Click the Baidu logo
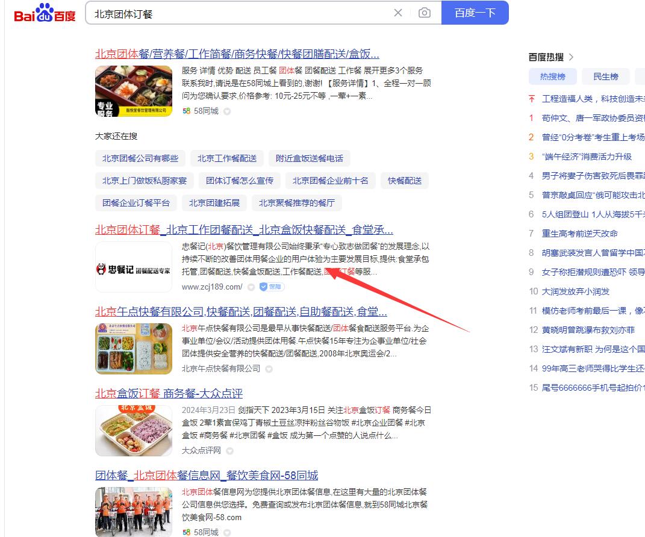Screen dimensions: 645x537 point(45,13)
